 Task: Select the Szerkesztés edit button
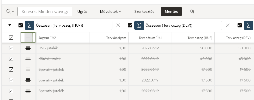coord(144,11)
